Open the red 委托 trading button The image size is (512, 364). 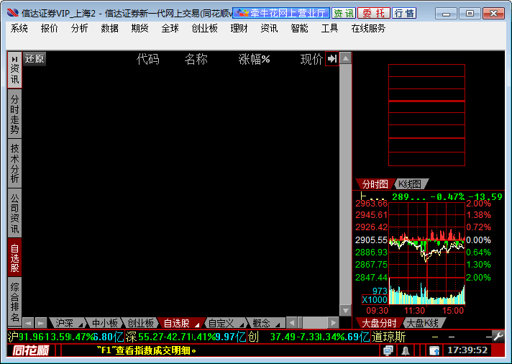click(x=373, y=13)
